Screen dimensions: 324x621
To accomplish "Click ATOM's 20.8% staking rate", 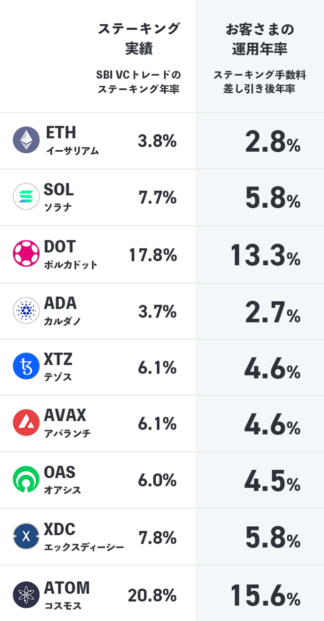I will [x=152, y=595].
